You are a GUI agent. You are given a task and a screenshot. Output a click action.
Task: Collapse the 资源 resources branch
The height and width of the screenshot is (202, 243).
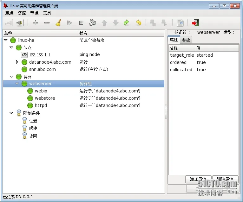[11, 77]
